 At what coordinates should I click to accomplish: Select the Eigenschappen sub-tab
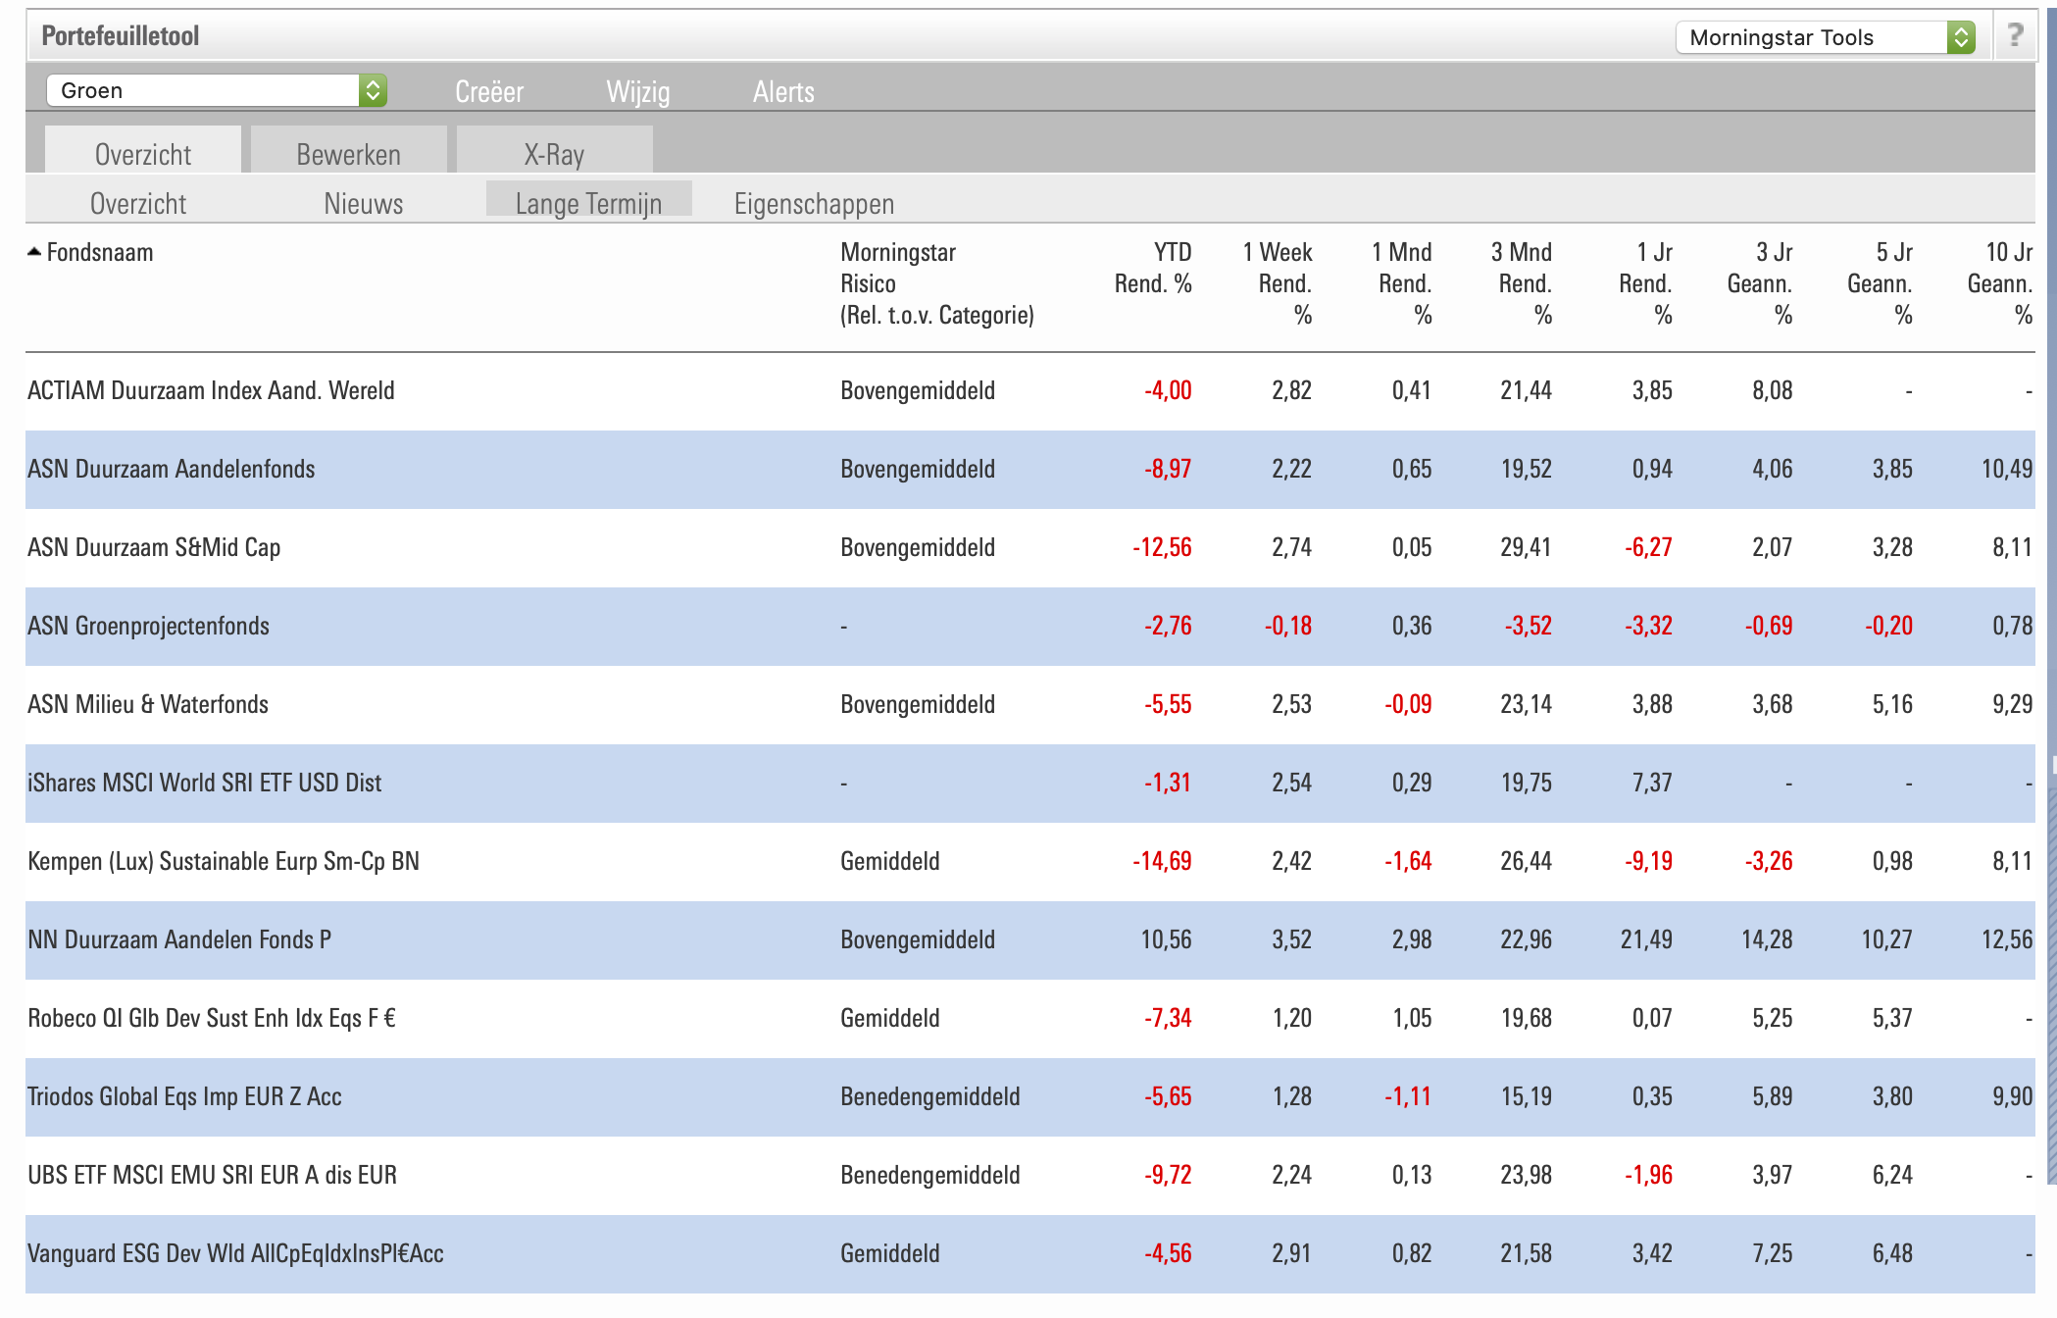pos(815,203)
